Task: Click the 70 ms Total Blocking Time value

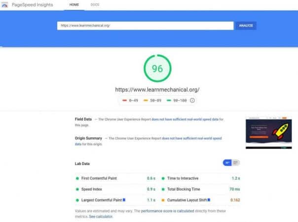Action: pos(235,189)
